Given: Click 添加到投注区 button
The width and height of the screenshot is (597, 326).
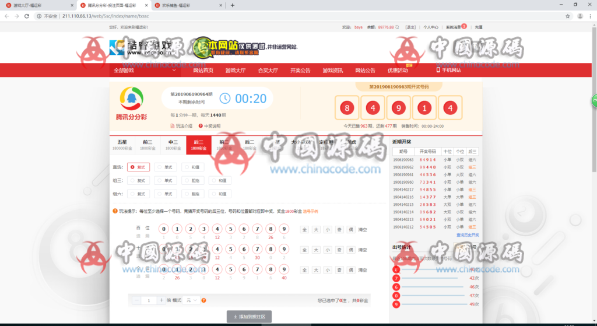Looking at the screenshot, I should tap(249, 317).
